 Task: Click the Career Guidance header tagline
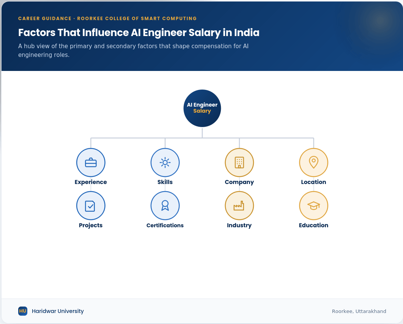107,19
